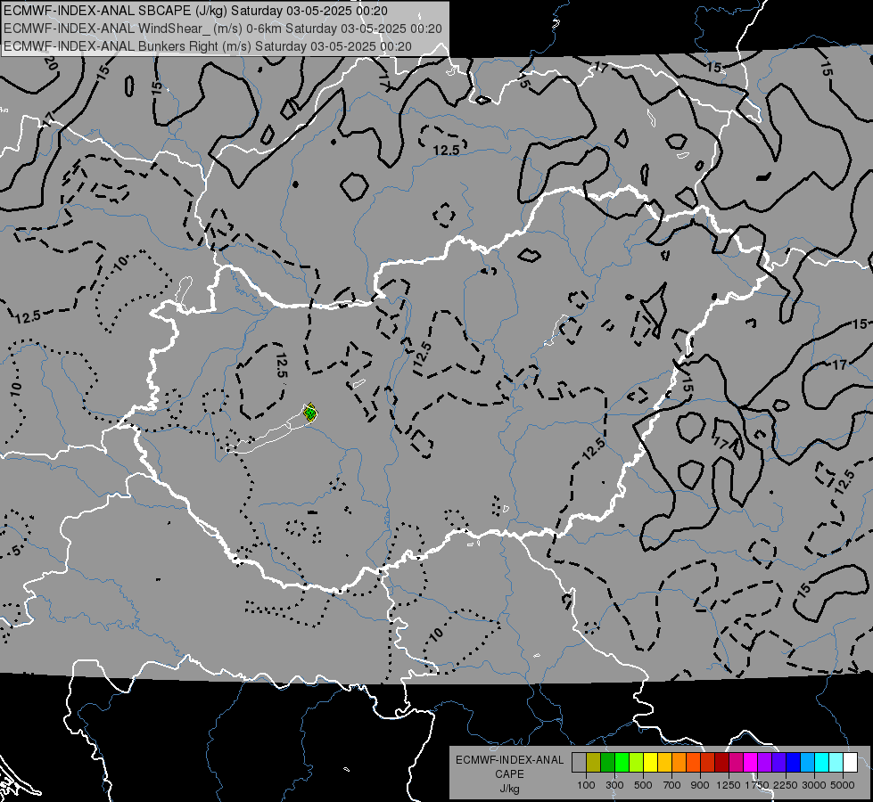
Task: Click the legend value 300
Action: (x=614, y=785)
